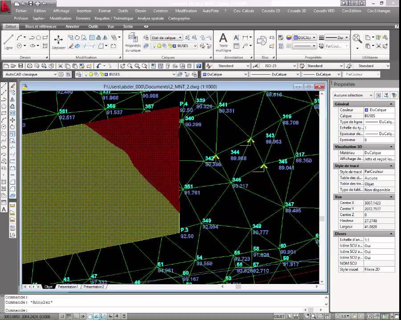401x320 pixels.
Task: Open the Cartographie menu
Action: (179, 18)
